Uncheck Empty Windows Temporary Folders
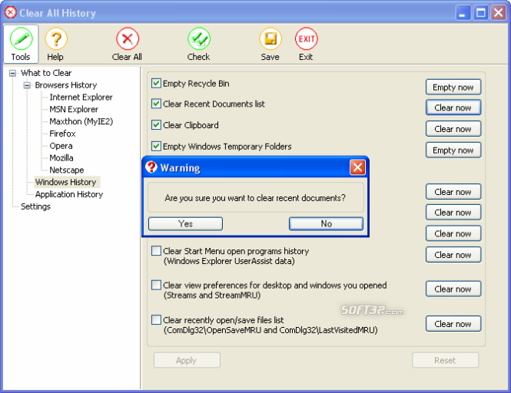 (x=156, y=146)
